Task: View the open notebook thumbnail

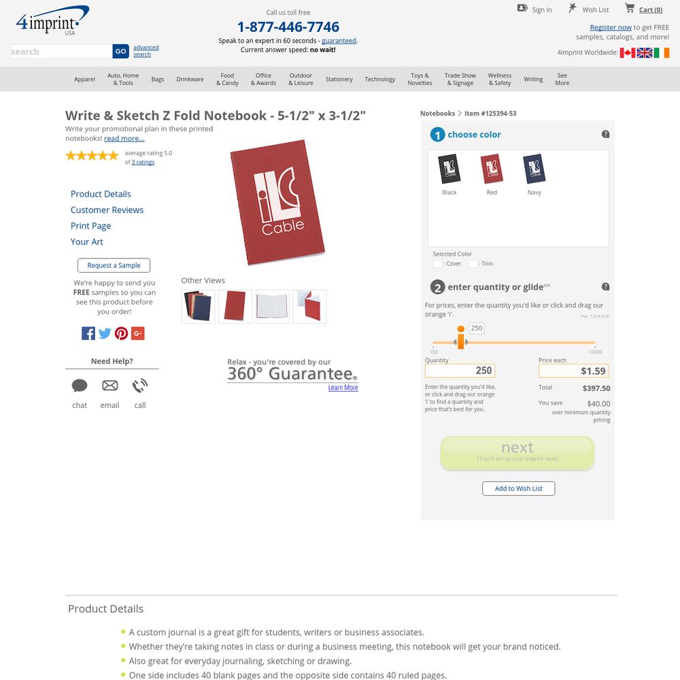Action: click(x=273, y=307)
